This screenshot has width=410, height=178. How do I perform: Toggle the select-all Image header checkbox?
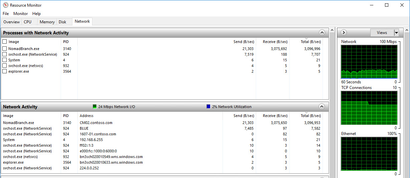(x=5, y=42)
